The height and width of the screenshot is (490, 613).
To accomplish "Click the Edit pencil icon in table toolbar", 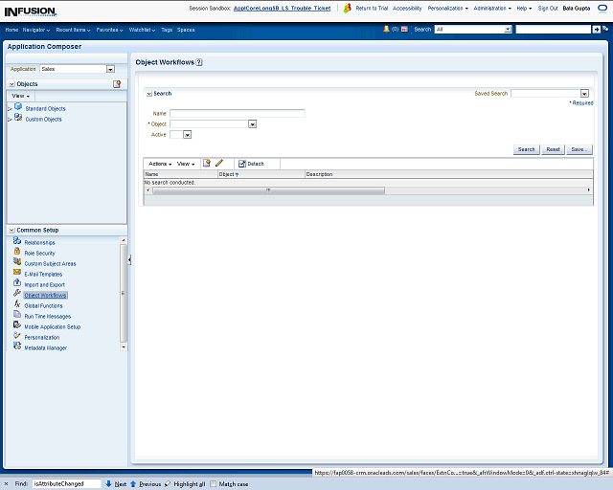I will coord(219,164).
